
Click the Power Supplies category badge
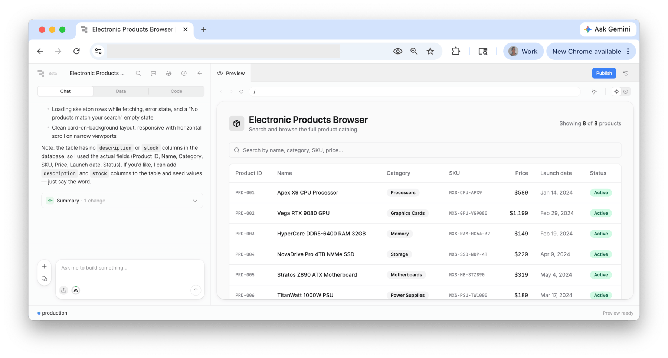(407, 295)
